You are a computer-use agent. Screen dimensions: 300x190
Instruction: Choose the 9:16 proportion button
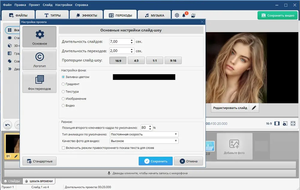point(173,60)
